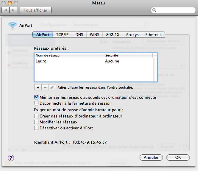Image resolution: width=198 pixels, height=171 pixels.
Task: Click the magnifying glass search icon
Action: [x=154, y=10]
